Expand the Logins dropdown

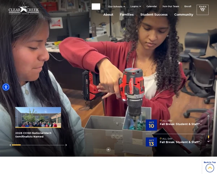(x=136, y=7)
